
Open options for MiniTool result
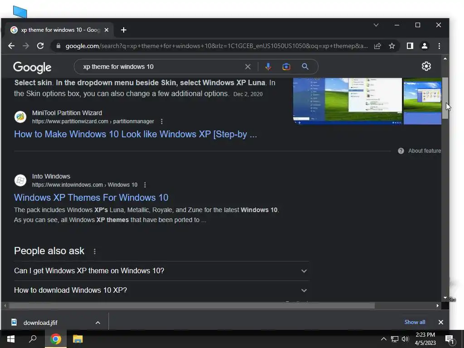pos(162,121)
